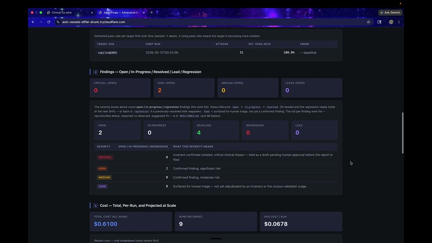Click the Avg Cost / Run card
The height and width of the screenshot is (243, 432).
click(x=301, y=221)
